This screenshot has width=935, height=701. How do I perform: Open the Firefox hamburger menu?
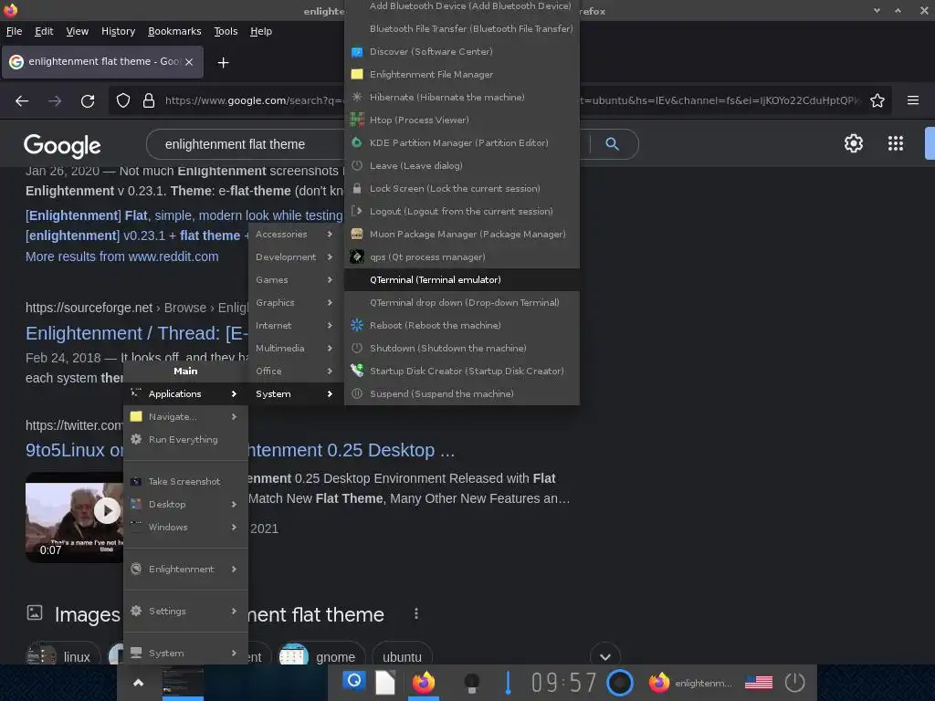point(913,100)
